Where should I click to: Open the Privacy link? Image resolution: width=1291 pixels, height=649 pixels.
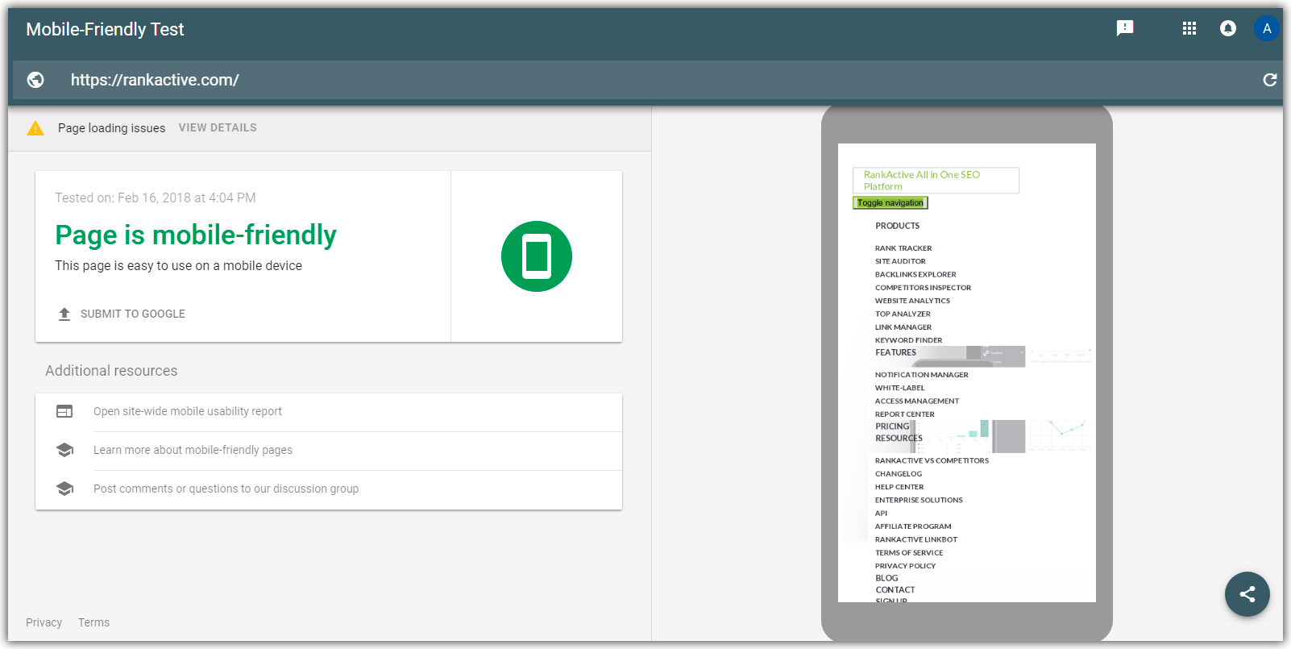click(44, 622)
